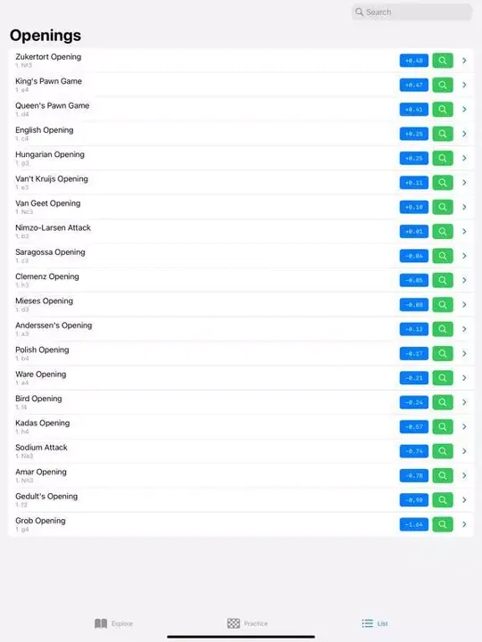Viewport: 482px width, 642px height.
Task: Click the green search icon on Grob Opening
Action: coord(442,524)
